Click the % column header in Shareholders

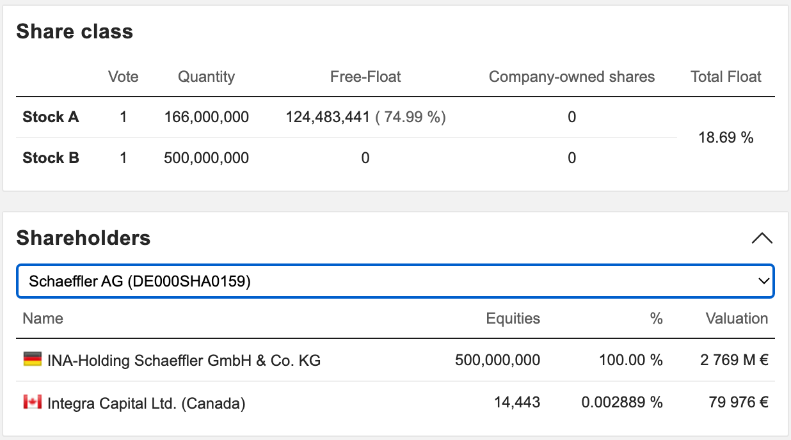[x=656, y=318]
